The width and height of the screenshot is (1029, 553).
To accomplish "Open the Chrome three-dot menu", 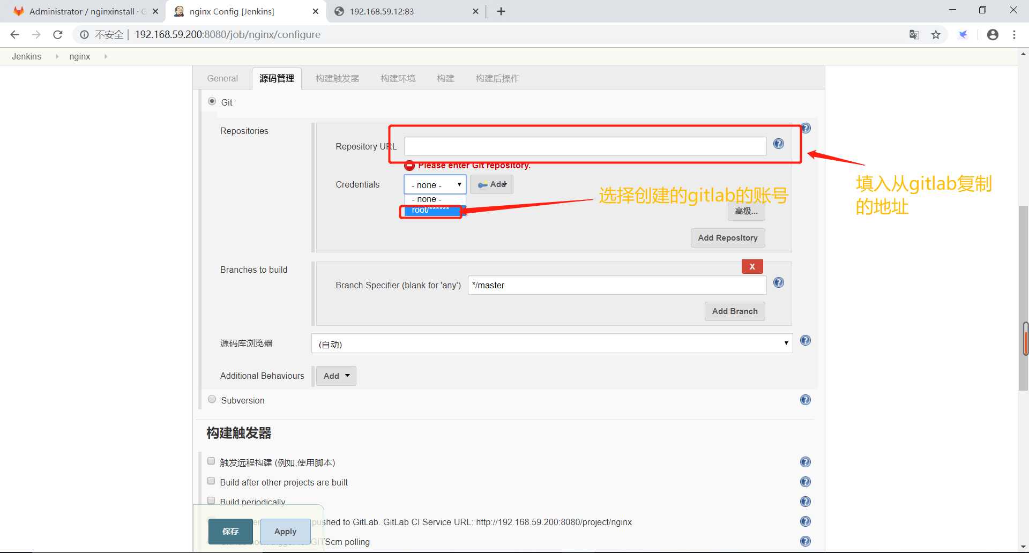I will point(1014,35).
